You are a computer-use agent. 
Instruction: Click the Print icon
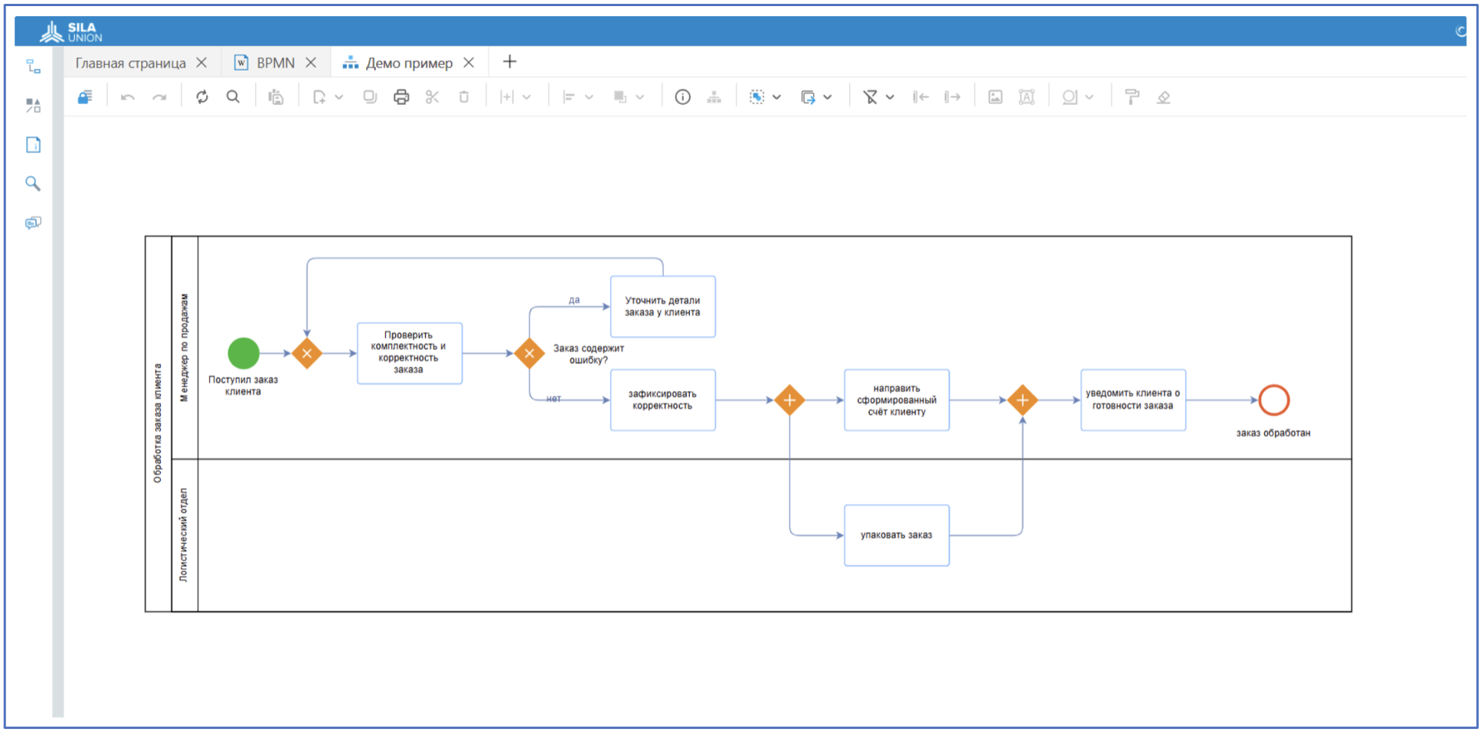point(401,96)
